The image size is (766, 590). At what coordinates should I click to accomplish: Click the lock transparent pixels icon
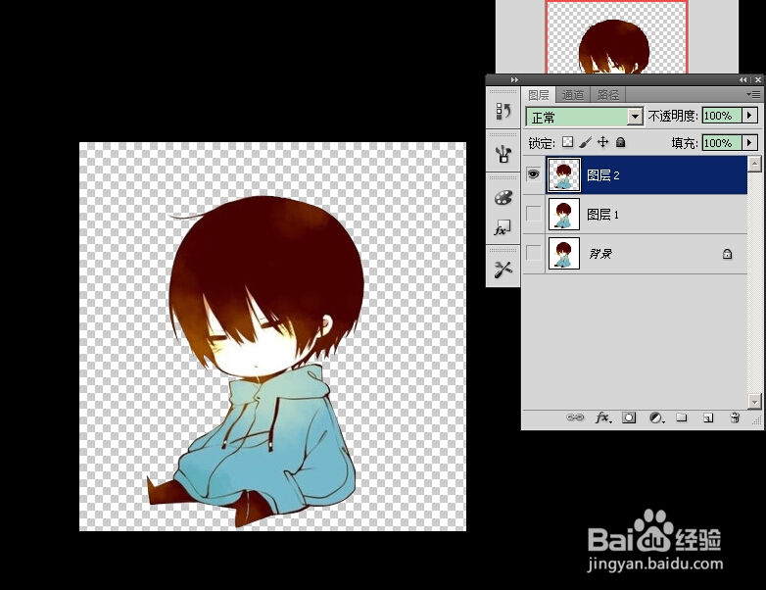tap(567, 142)
